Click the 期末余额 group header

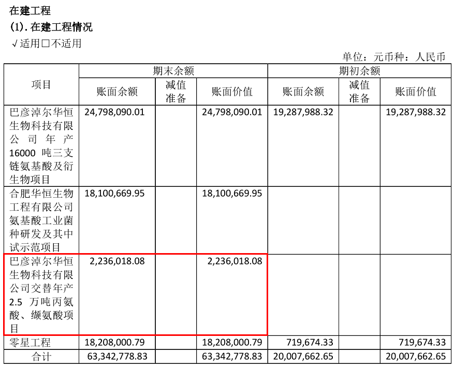173,71
